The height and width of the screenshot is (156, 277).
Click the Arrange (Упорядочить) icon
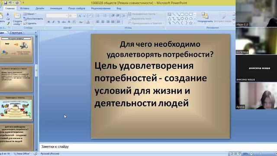205,16
